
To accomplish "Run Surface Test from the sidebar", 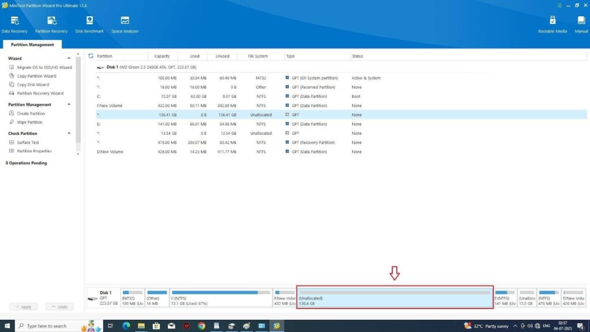I will pyautogui.click(x=28, y=142).
